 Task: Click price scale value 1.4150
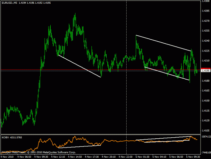(x=206, y=101)
